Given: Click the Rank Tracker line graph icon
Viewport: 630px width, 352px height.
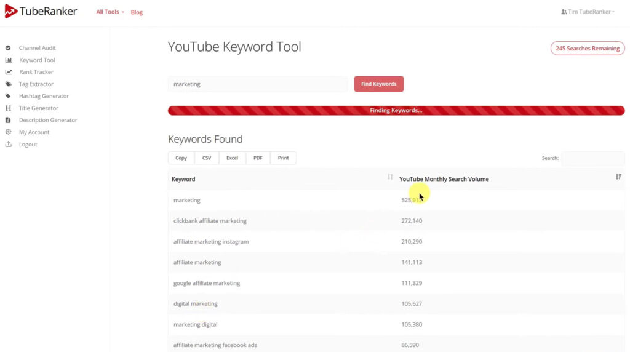Looking at the screenshot, I should (9, 72).
